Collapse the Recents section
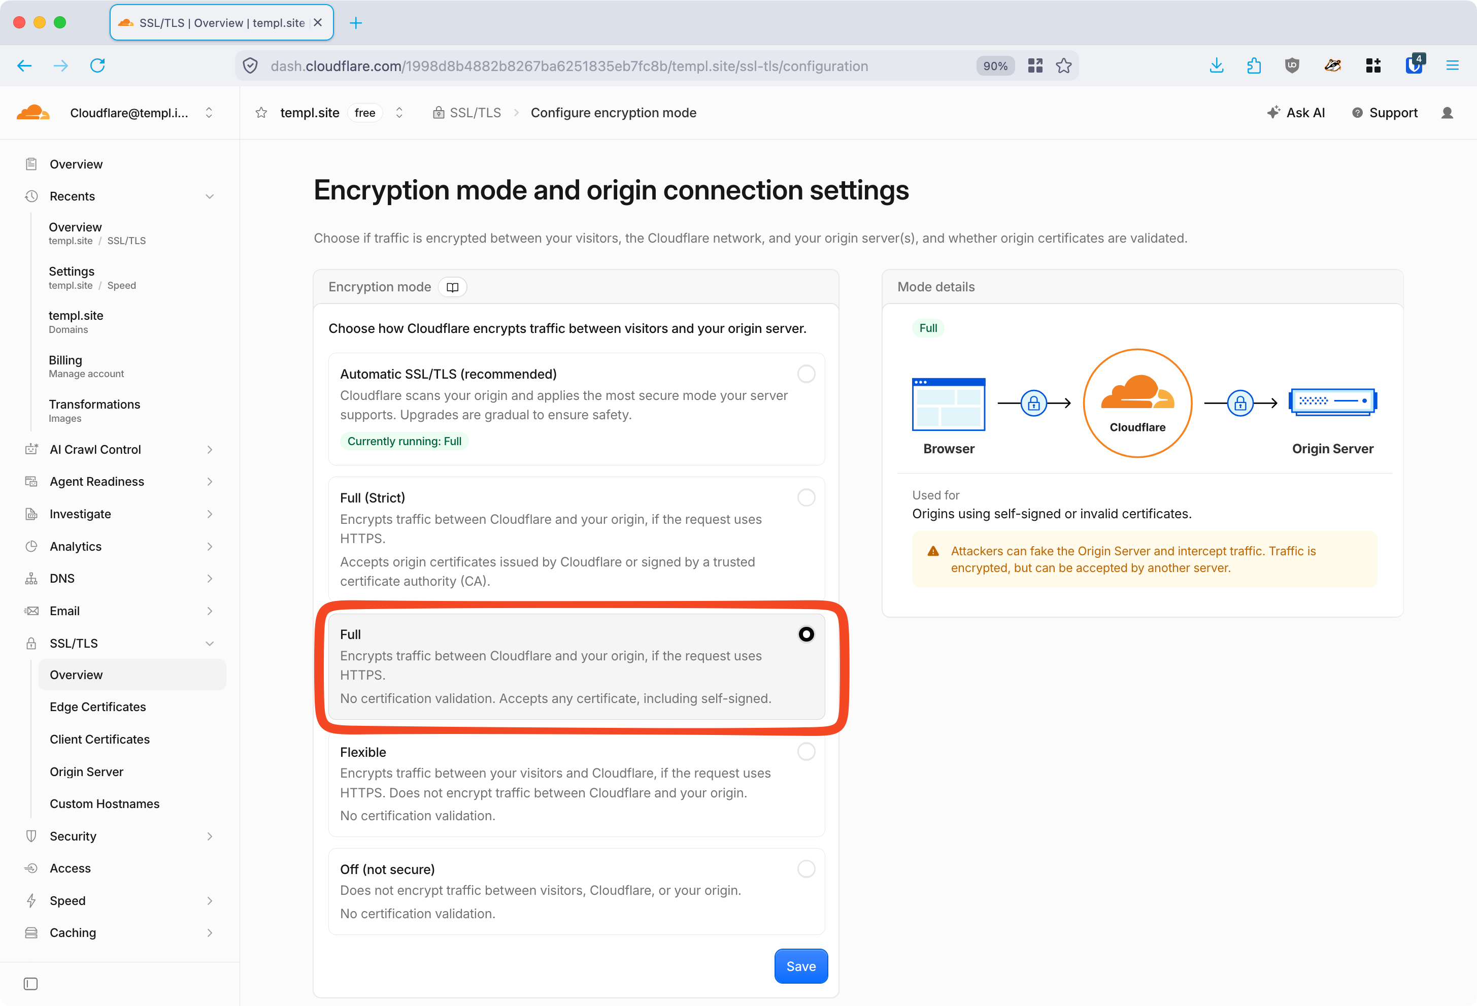The image size is (1477, 1006). 210,196
